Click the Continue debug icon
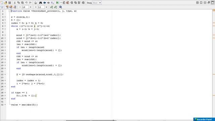Image resolution: width=215 pixels, height=121 pixels. tap(83, 3)
